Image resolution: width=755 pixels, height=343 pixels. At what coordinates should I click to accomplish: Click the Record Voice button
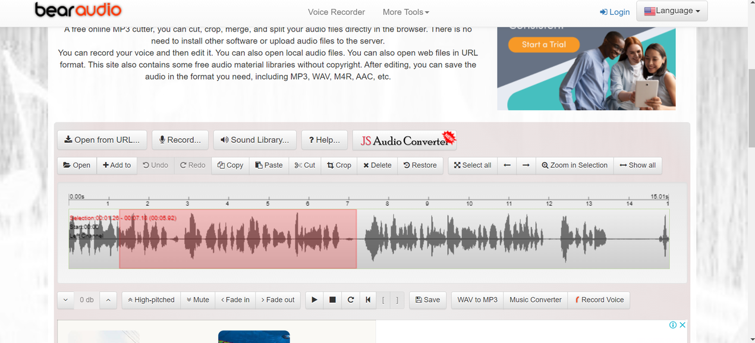(599, 300)
